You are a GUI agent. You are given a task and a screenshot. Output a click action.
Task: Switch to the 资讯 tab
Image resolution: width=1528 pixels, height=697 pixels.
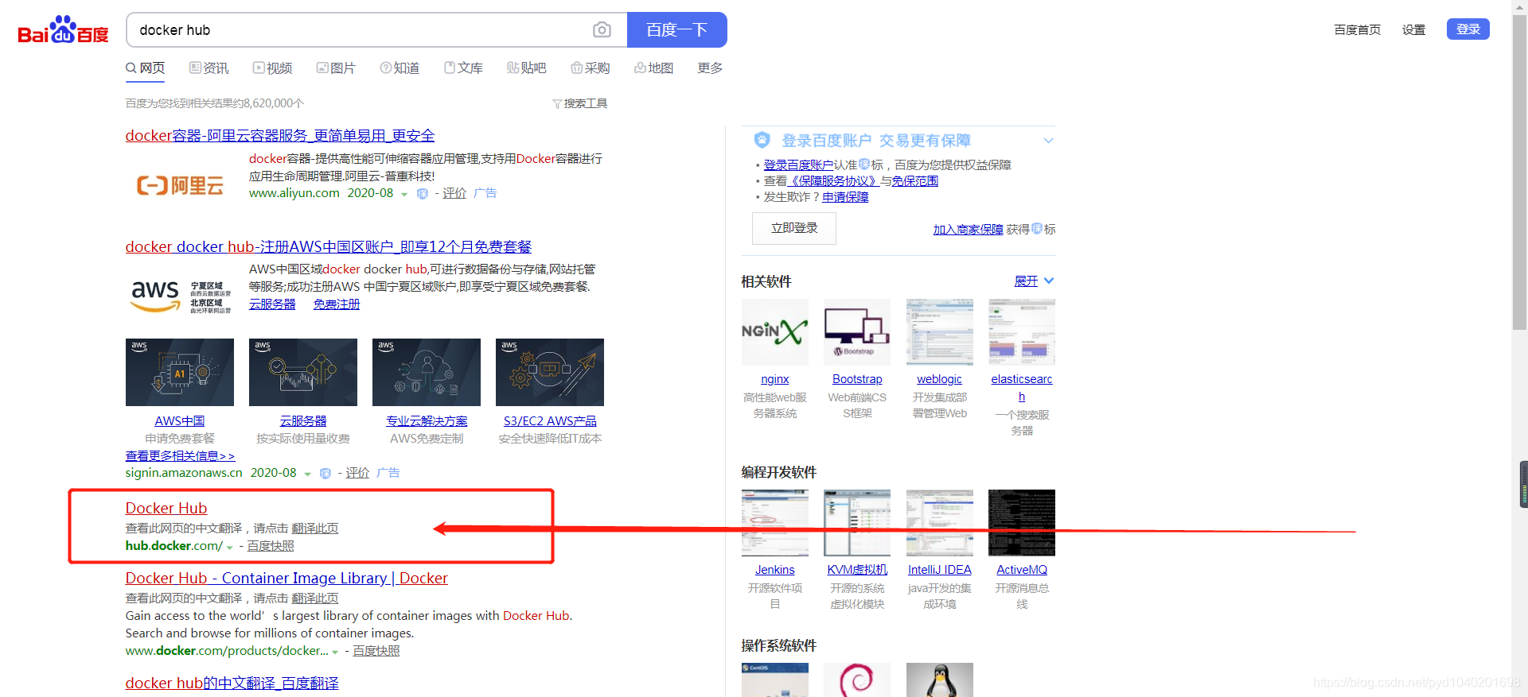tap(209, 68)
